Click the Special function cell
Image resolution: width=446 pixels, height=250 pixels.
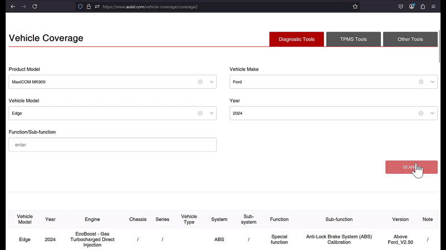(279, 239)
